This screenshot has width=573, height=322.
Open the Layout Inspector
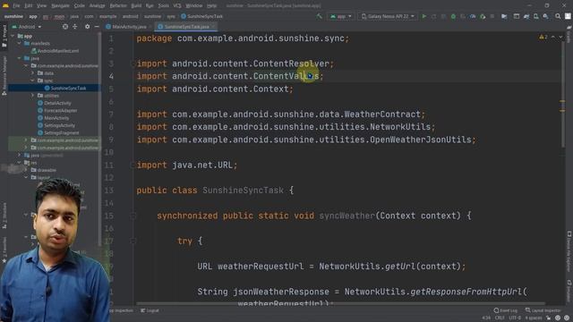tap(543, 310)
